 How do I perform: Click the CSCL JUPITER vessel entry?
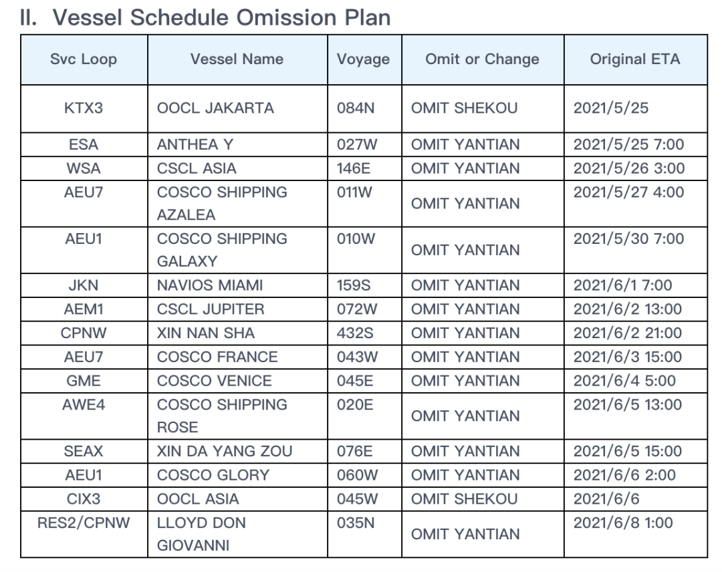click(x=211, y=309)
